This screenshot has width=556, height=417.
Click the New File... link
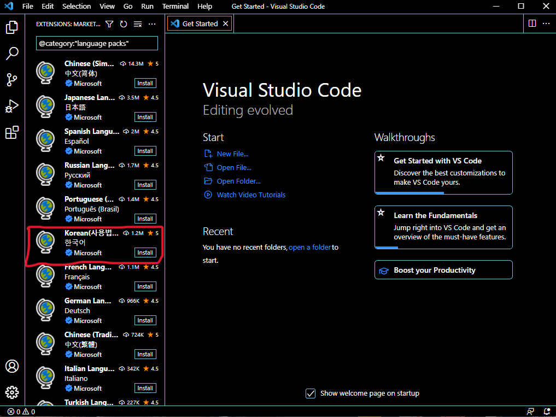232,154
